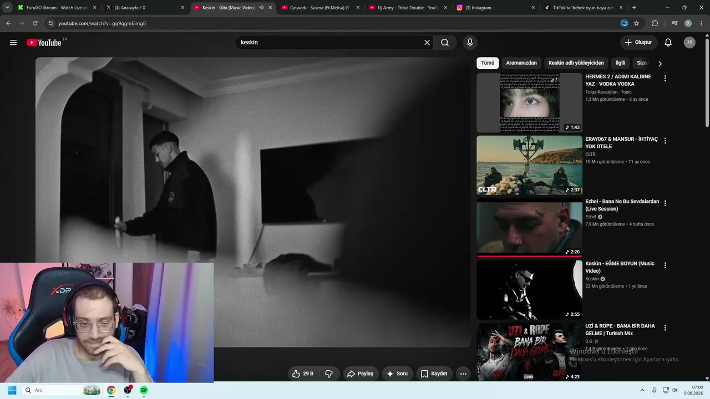
Task: Click the taskbar microphone tray icon
Action: coord(654,390)
